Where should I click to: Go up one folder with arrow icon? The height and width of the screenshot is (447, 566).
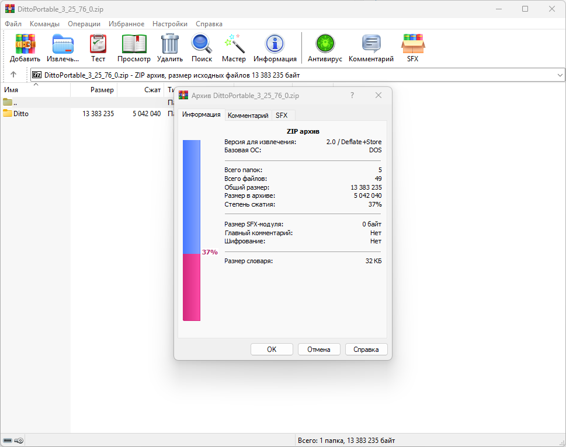tap(13, 75)
